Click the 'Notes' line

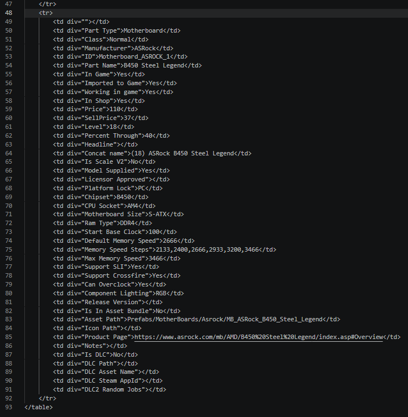[x=90, y=346]
